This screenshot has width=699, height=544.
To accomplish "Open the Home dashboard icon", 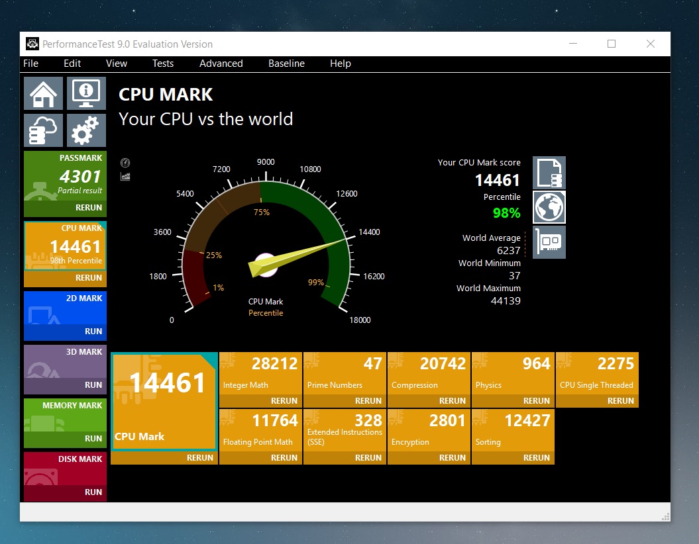I will coord(43,93).
